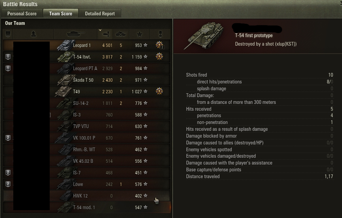Sort by platoon shield column icon
Viewport: 342px width, 218px height.
coord(8,34)
